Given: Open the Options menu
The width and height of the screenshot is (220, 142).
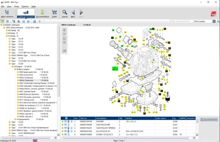Looking at the screenshot, I should click(x=25, y=7).
